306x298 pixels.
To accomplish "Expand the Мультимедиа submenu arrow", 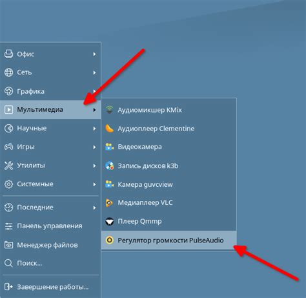I will coord(94,110).
